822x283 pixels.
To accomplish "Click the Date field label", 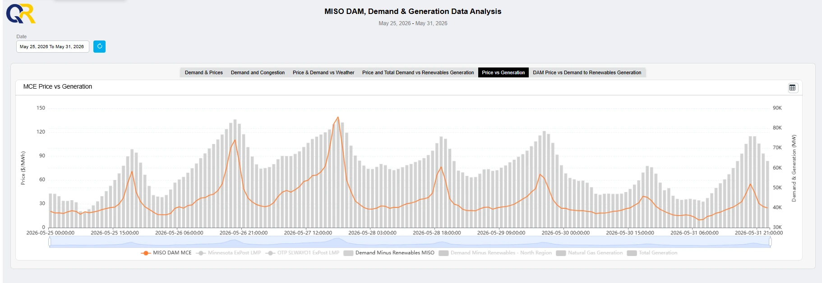I will [22, 36].
